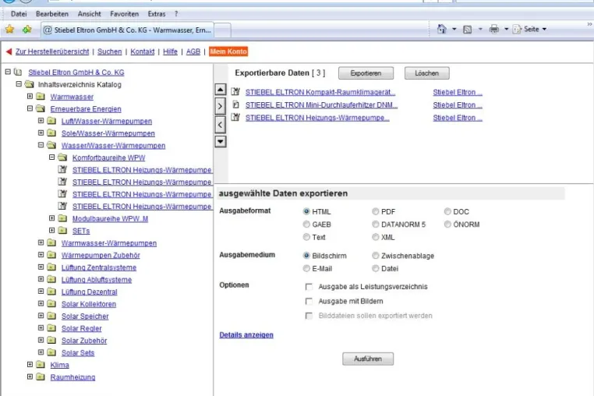This screenshot has width=594, height=396.
Task: Click the Favorites star icon
Action: 9,29
